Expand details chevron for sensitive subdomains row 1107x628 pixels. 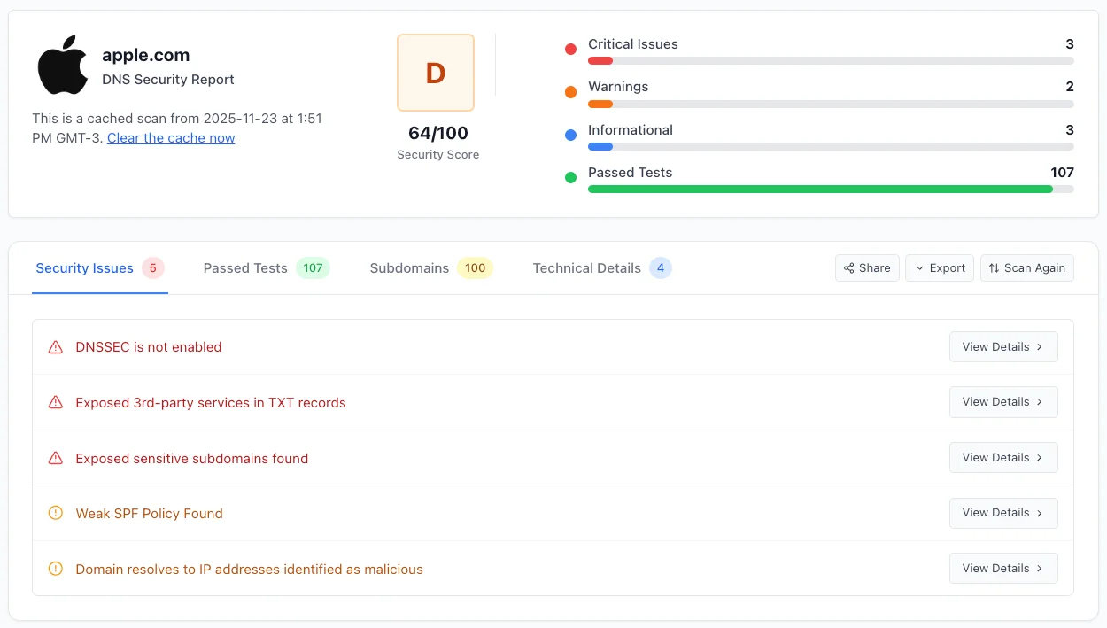[1040, 458]
